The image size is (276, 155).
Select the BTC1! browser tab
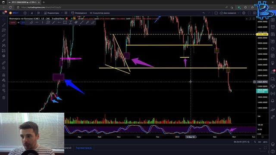[24, 2]
